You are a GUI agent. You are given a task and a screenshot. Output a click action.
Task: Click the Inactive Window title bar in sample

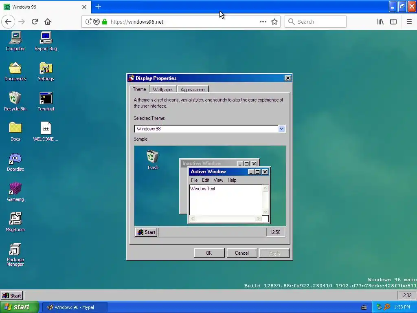click(x=208, y=163)
